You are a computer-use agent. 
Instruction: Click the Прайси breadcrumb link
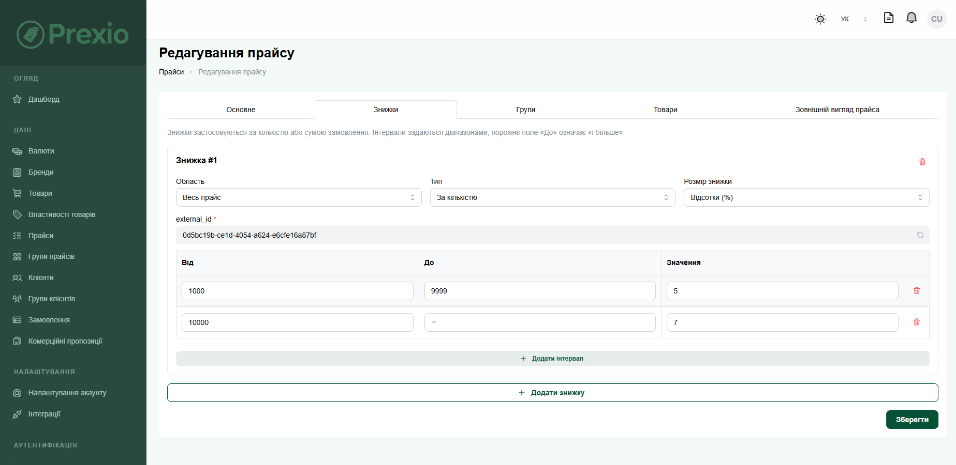171,72
